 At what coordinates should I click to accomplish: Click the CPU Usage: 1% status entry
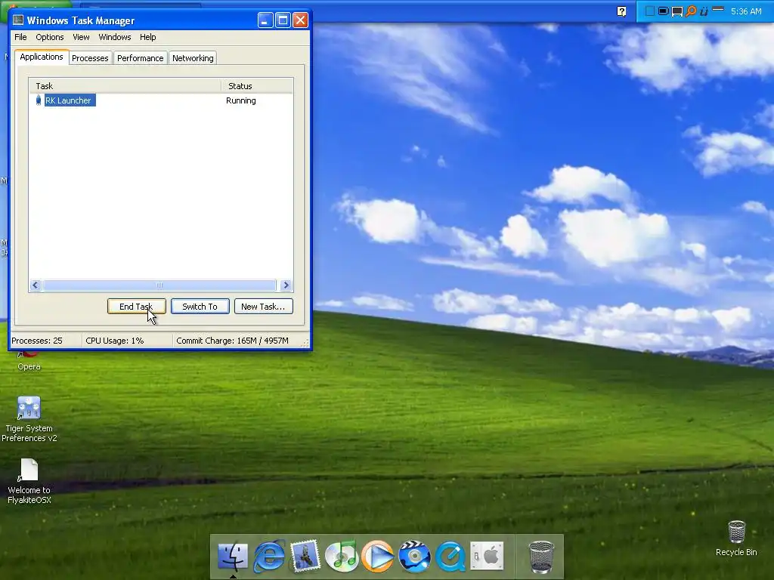coord(115,341)
